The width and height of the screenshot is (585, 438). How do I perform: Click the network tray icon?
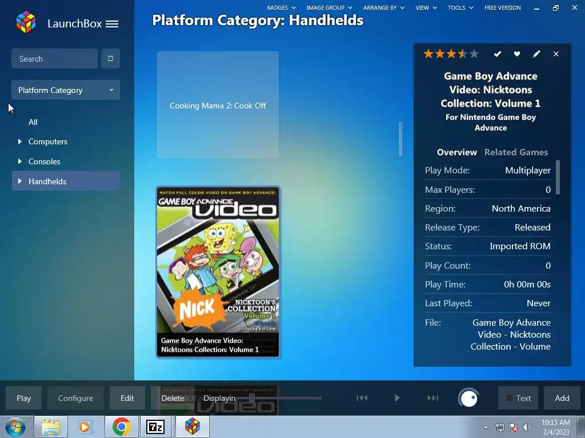pyautogui.click(x=499, y=428)
